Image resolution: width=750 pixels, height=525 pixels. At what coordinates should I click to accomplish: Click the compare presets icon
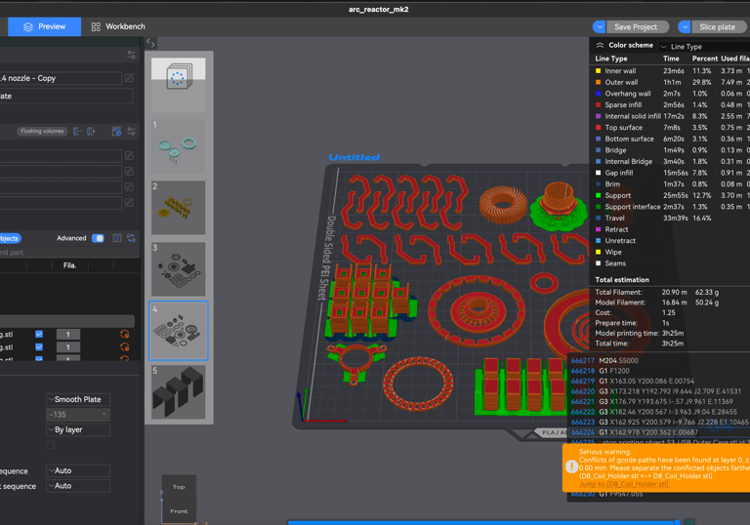[131, 238]
